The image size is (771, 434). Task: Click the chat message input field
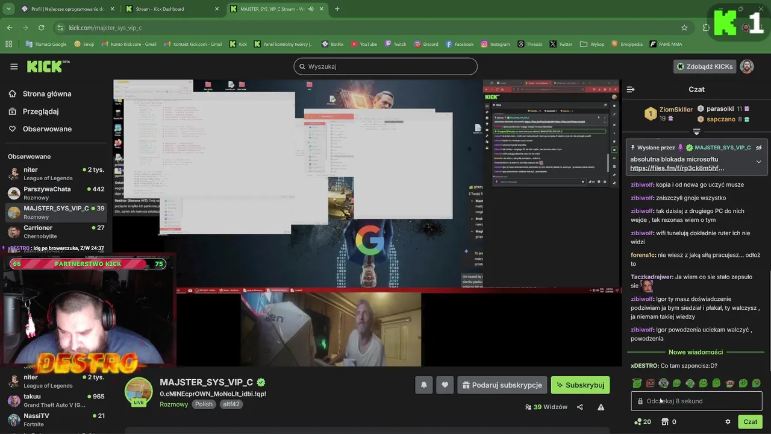pyautogui.click(x=696, y=401)
